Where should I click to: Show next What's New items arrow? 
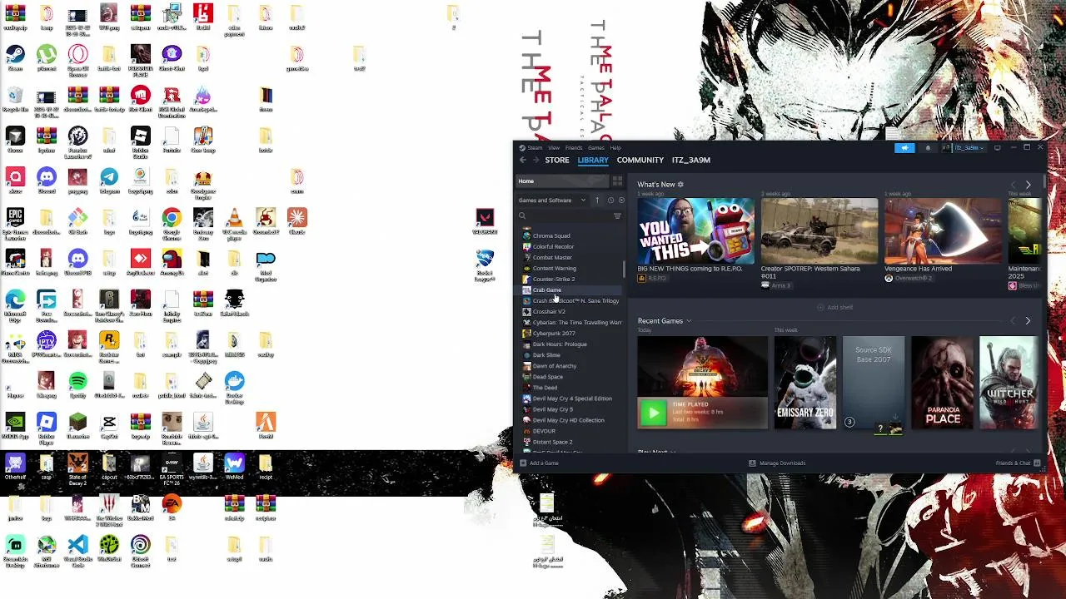pyautogui.click(x=1028, y=185)
